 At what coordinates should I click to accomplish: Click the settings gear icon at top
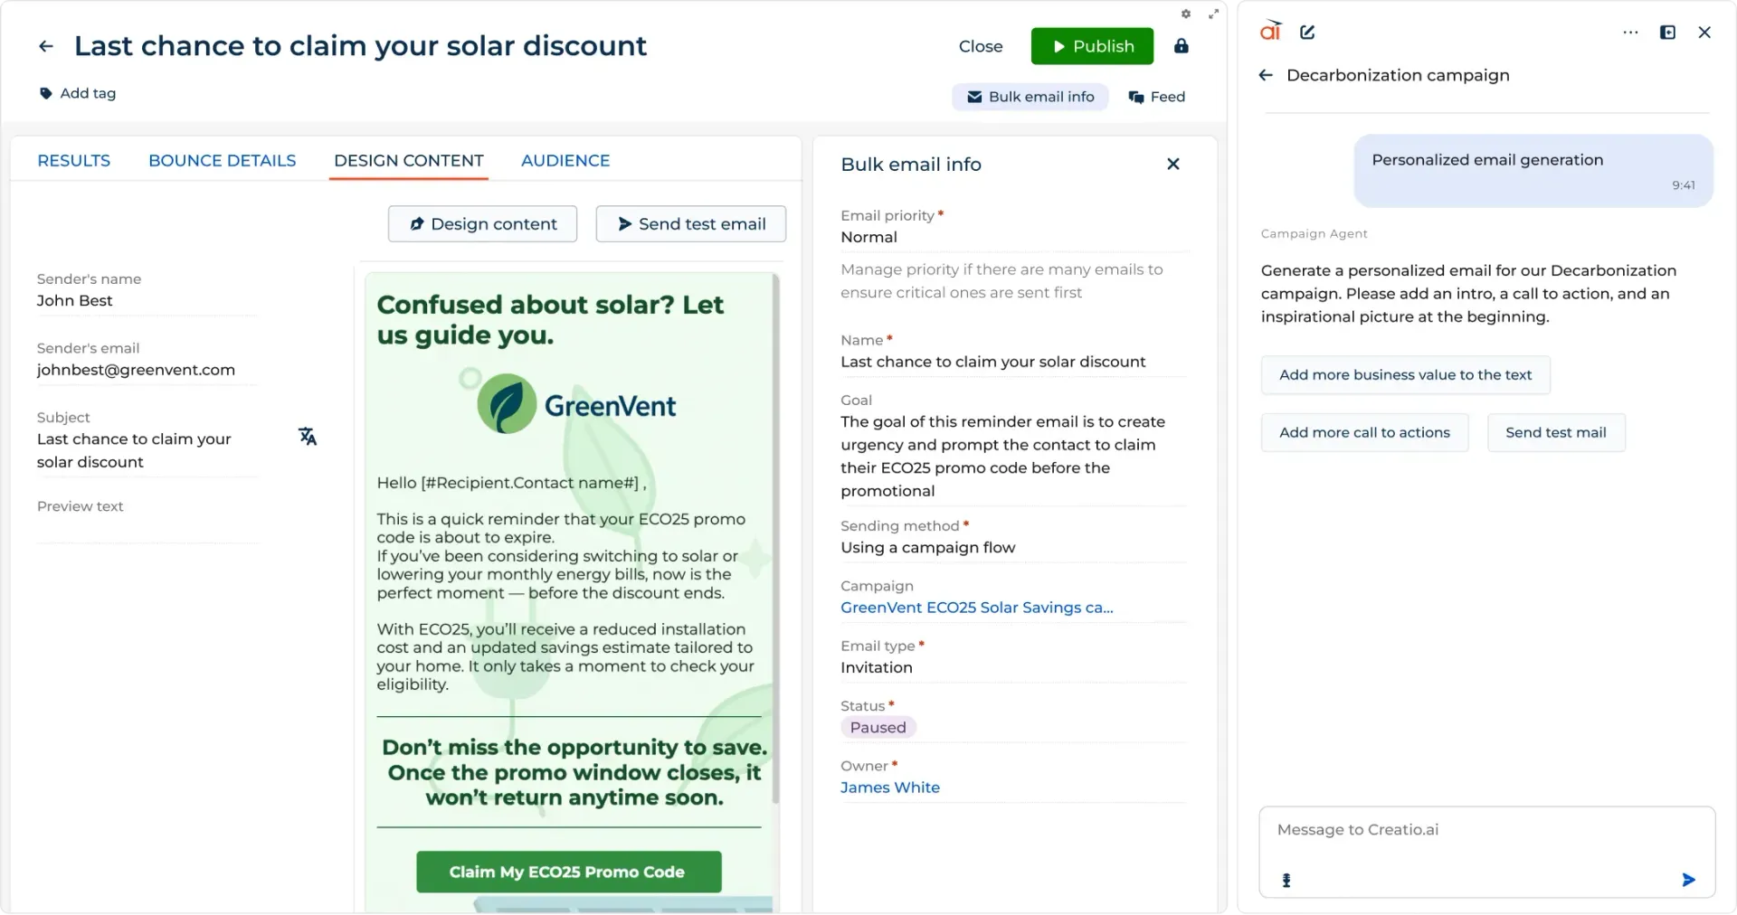click(x=1186, y=14)
